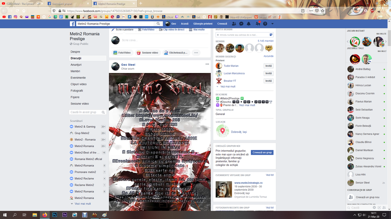Expand 'Mai multe' in the composer tabs
The image size is (391, 219).
(x=197, y=30)
